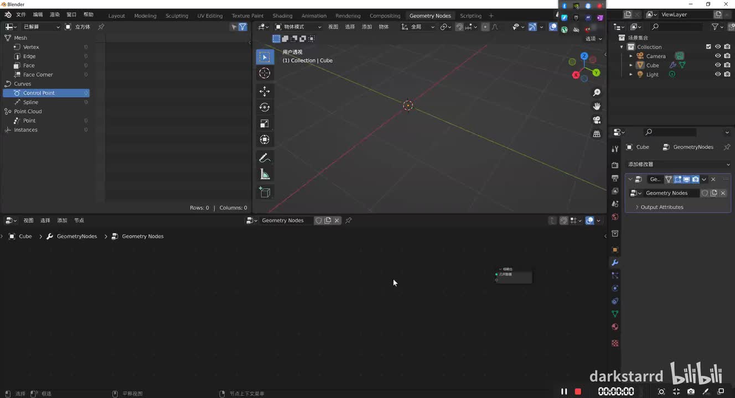Activate the 3D Cursor tool

(x=265, y=74)
